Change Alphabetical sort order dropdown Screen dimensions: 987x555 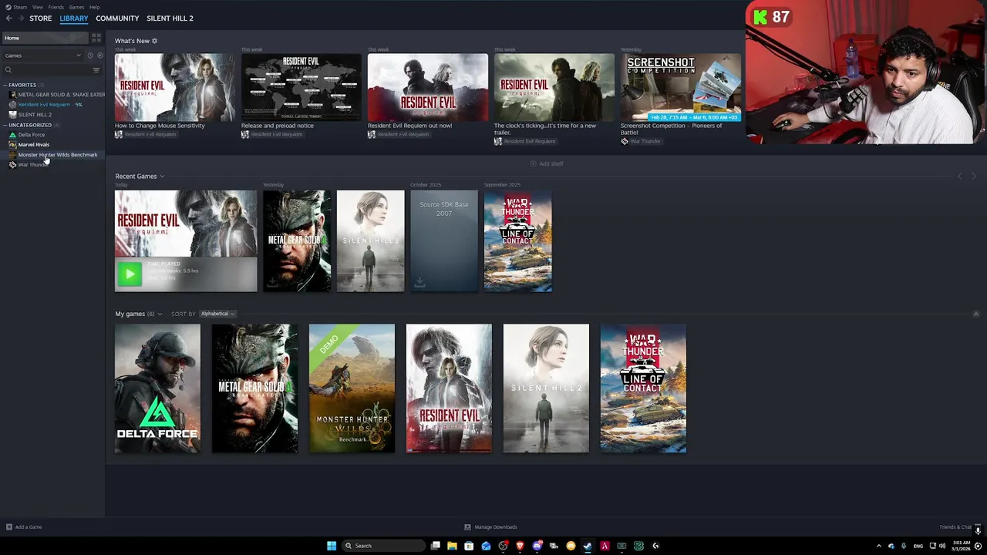(x=217, y=314)
